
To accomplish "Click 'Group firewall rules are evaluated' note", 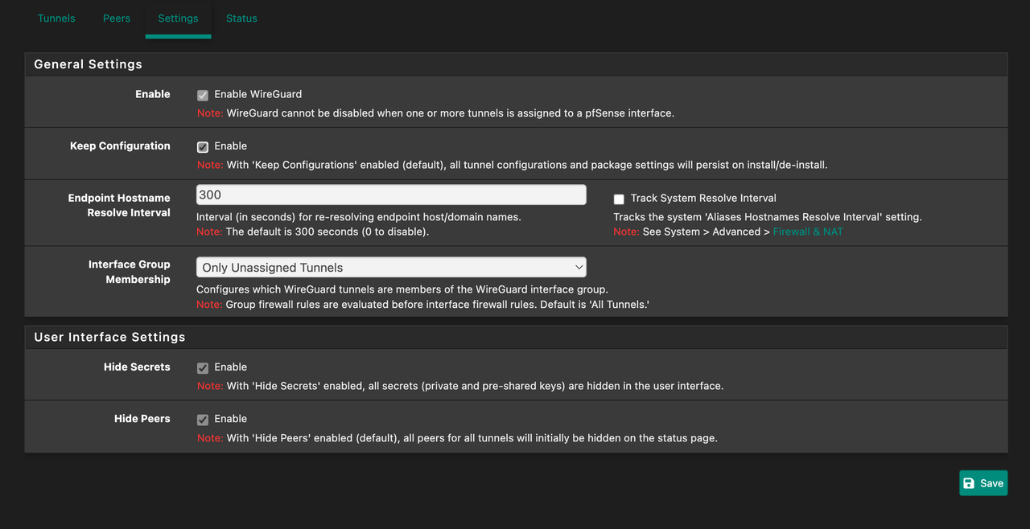I will click(x=423, y=305).
